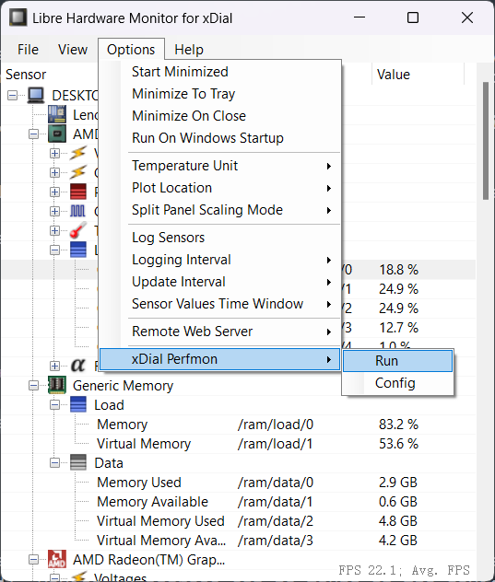Collapse the AMD Radeon Graphics node
Screen dimensions: 495x582
(33, 559)
